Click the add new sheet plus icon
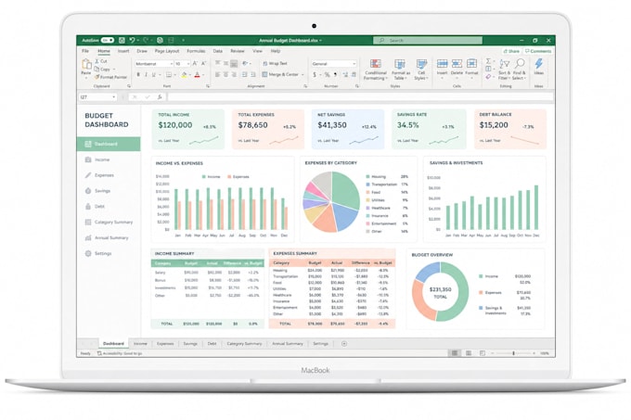The height and width of the screenshot is (420, 631). pyautogui.click(x=344, y=344)
